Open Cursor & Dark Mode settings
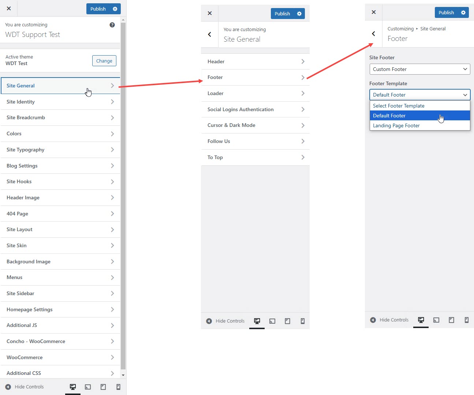The image size is (474, 395). tap(255, 125)
